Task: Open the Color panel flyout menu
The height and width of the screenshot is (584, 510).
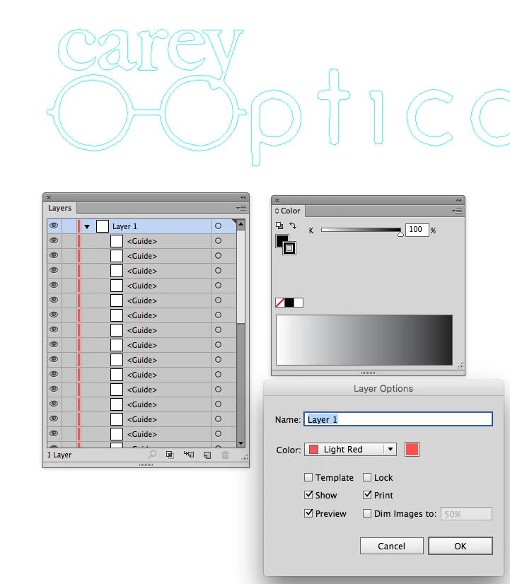Action: point(457,211)
